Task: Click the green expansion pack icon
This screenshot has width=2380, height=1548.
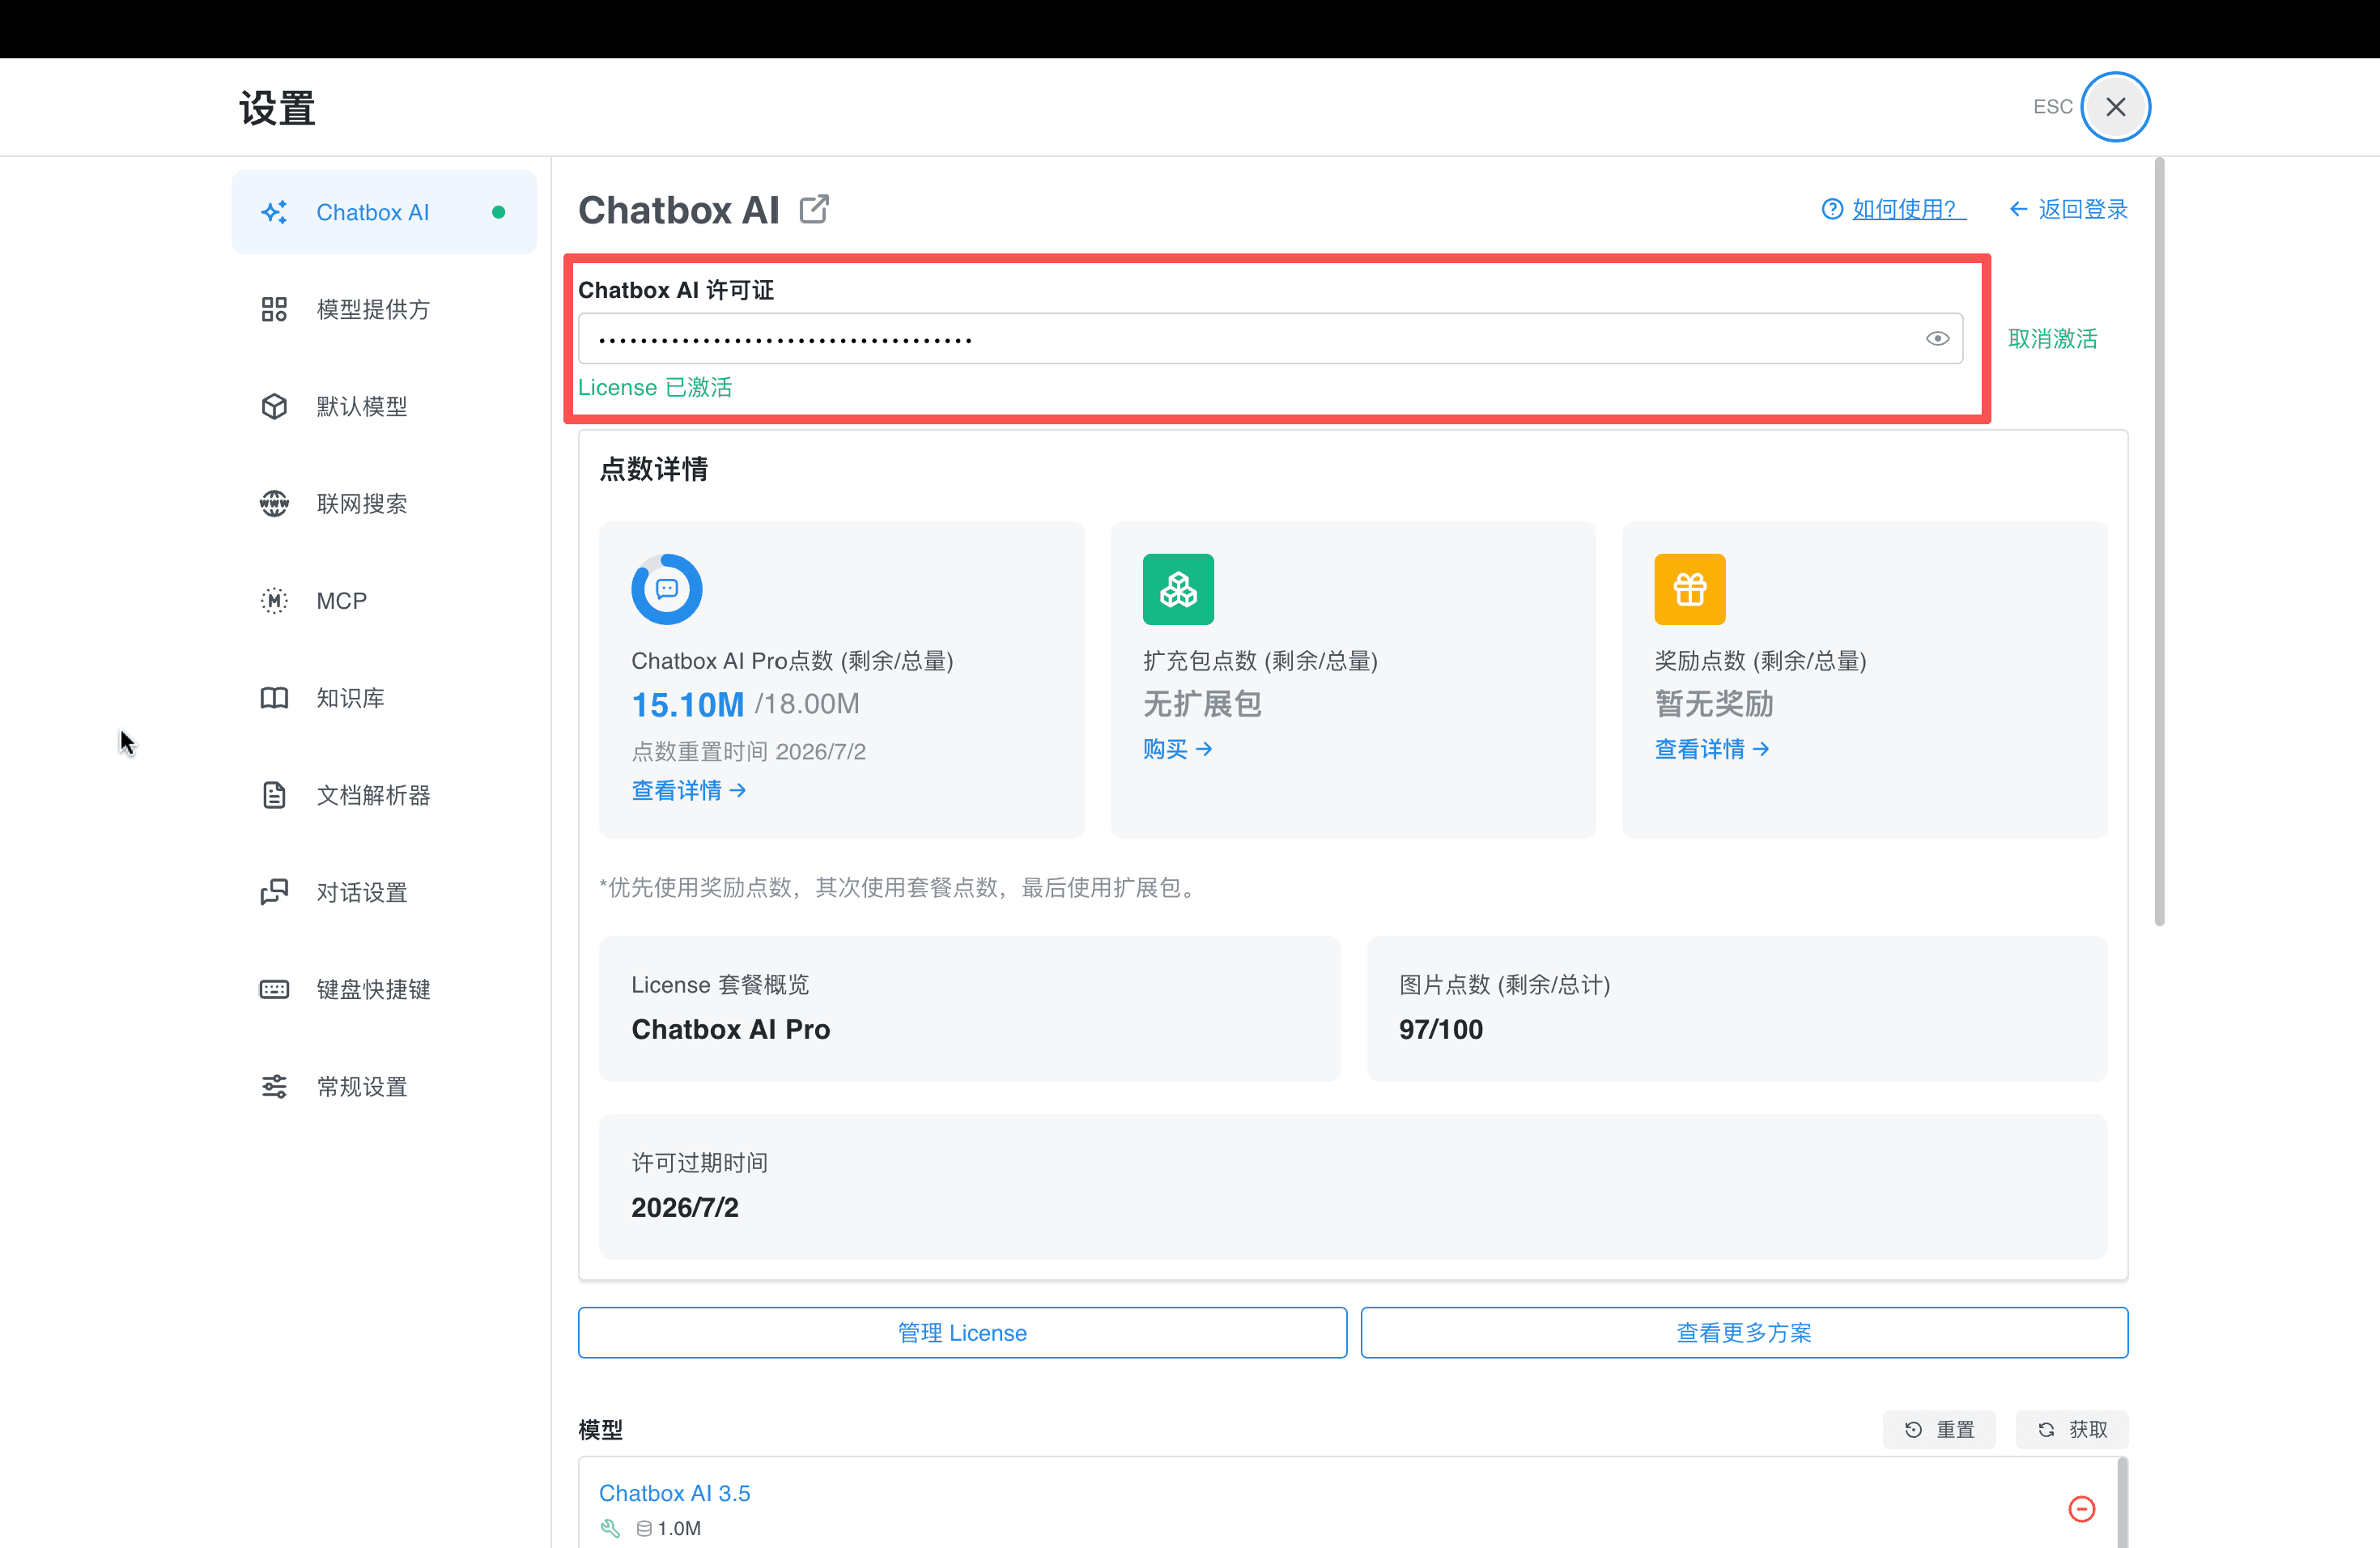Action: coord(1178,589)
